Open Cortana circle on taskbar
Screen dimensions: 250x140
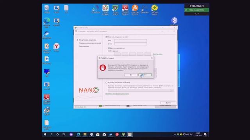point(57,135)
